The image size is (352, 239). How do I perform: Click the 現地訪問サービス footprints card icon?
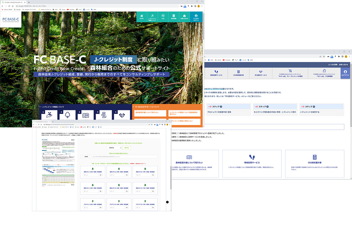point(252,157)
